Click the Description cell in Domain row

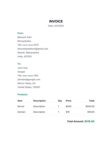pos(39,112)
